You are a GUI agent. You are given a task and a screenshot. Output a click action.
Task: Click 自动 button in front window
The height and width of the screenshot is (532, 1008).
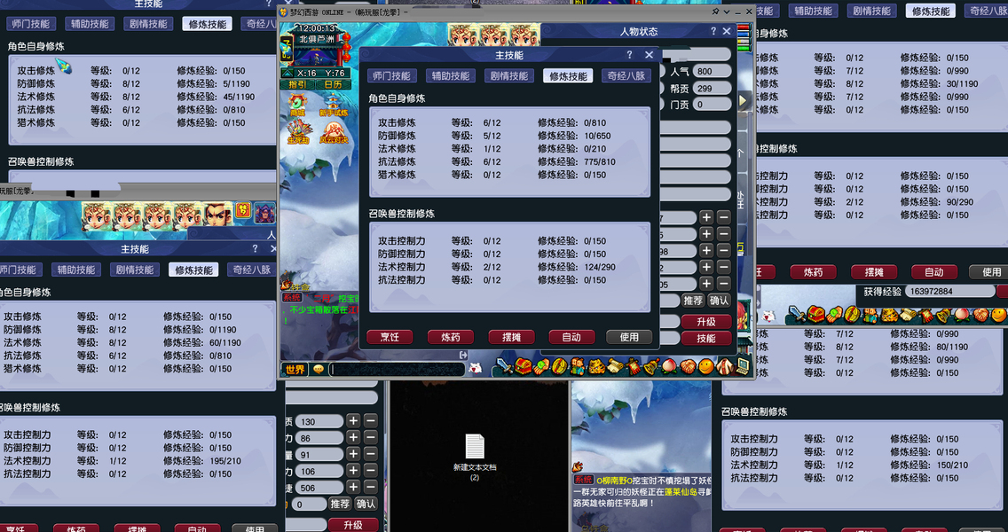point(571,337)
